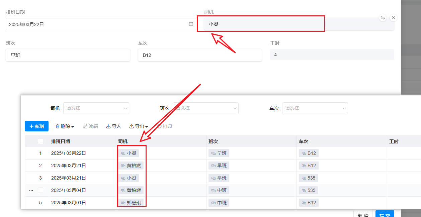Click the 导入 import icon button
This screenshot has height=217, width=421.
(113, 126)
